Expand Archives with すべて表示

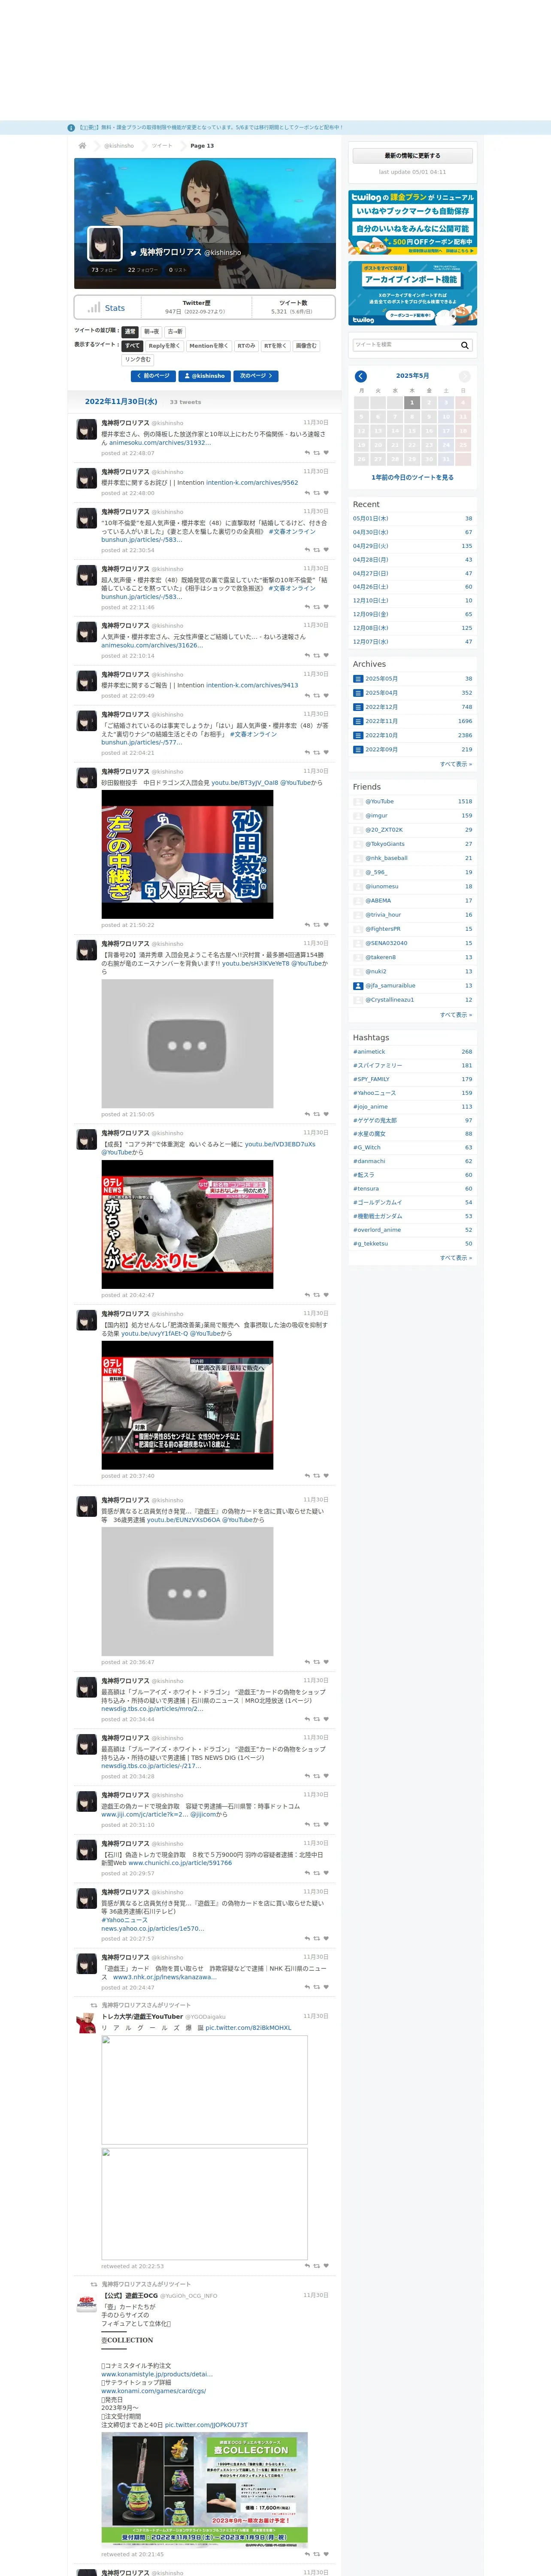point(456,764)
